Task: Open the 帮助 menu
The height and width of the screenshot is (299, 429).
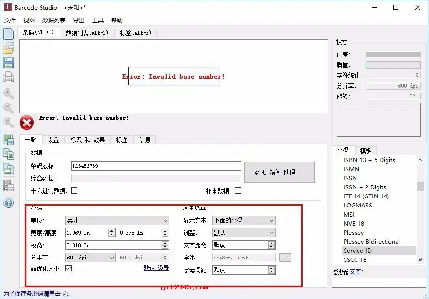Action: click(117, 20)
